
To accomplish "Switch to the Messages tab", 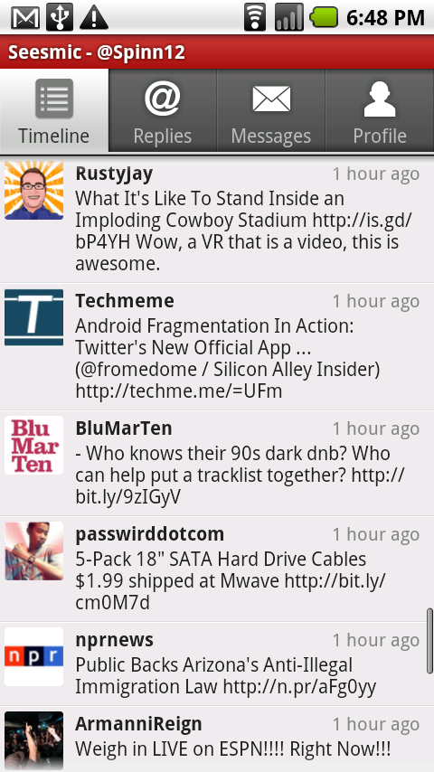I will (x=271, y=110).
